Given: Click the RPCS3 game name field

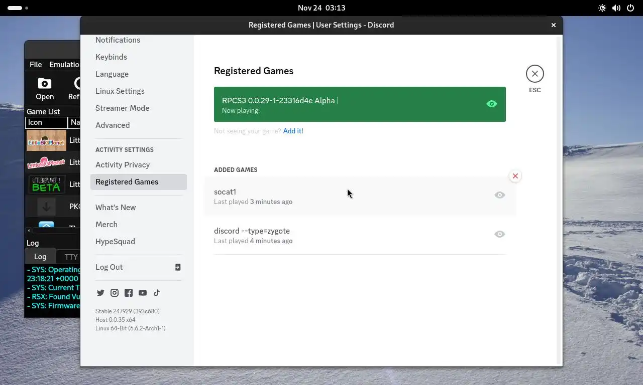Looking at the screenshot, I should [x=279, y=101].
